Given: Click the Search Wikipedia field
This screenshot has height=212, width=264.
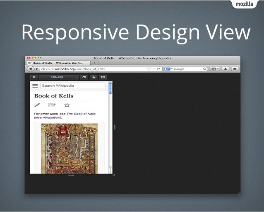Looking at the screenshot, I should point(73,86).
